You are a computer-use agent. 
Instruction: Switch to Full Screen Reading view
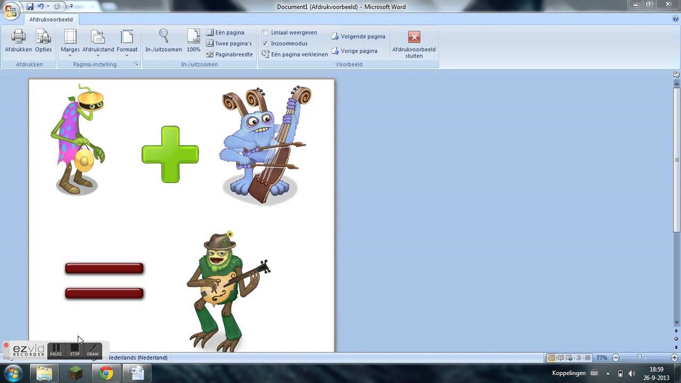pos(561,357)
